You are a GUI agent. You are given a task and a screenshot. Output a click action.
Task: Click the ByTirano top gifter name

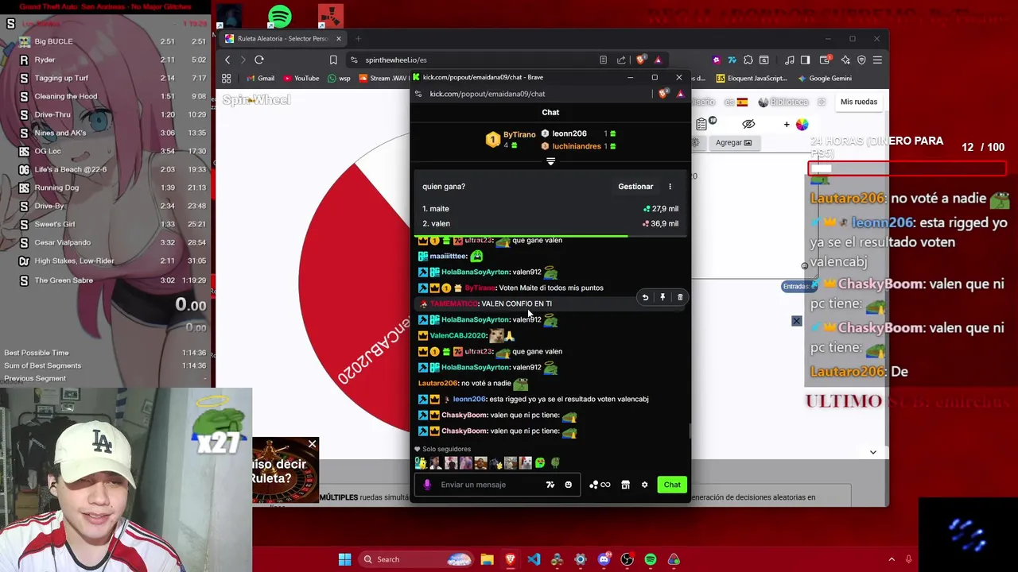coord(519,134)
